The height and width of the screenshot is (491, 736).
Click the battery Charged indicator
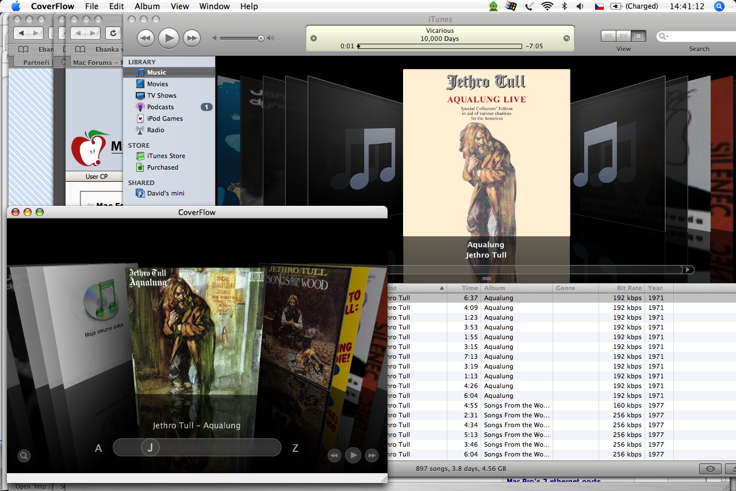coord(635,6)
